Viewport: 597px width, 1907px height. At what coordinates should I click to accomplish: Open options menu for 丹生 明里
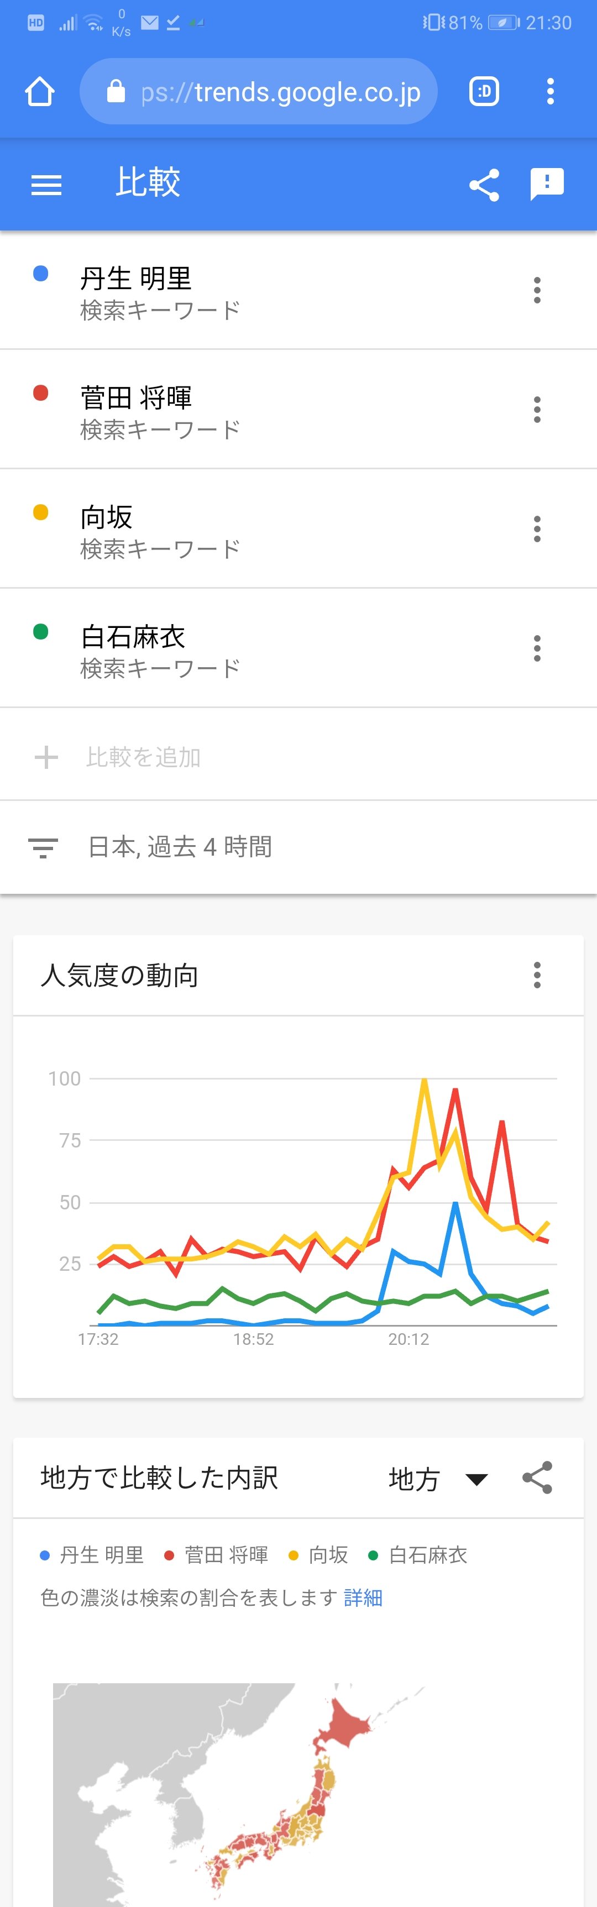pos(537,290)
